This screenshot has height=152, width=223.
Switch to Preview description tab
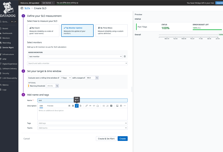(50, 106)
